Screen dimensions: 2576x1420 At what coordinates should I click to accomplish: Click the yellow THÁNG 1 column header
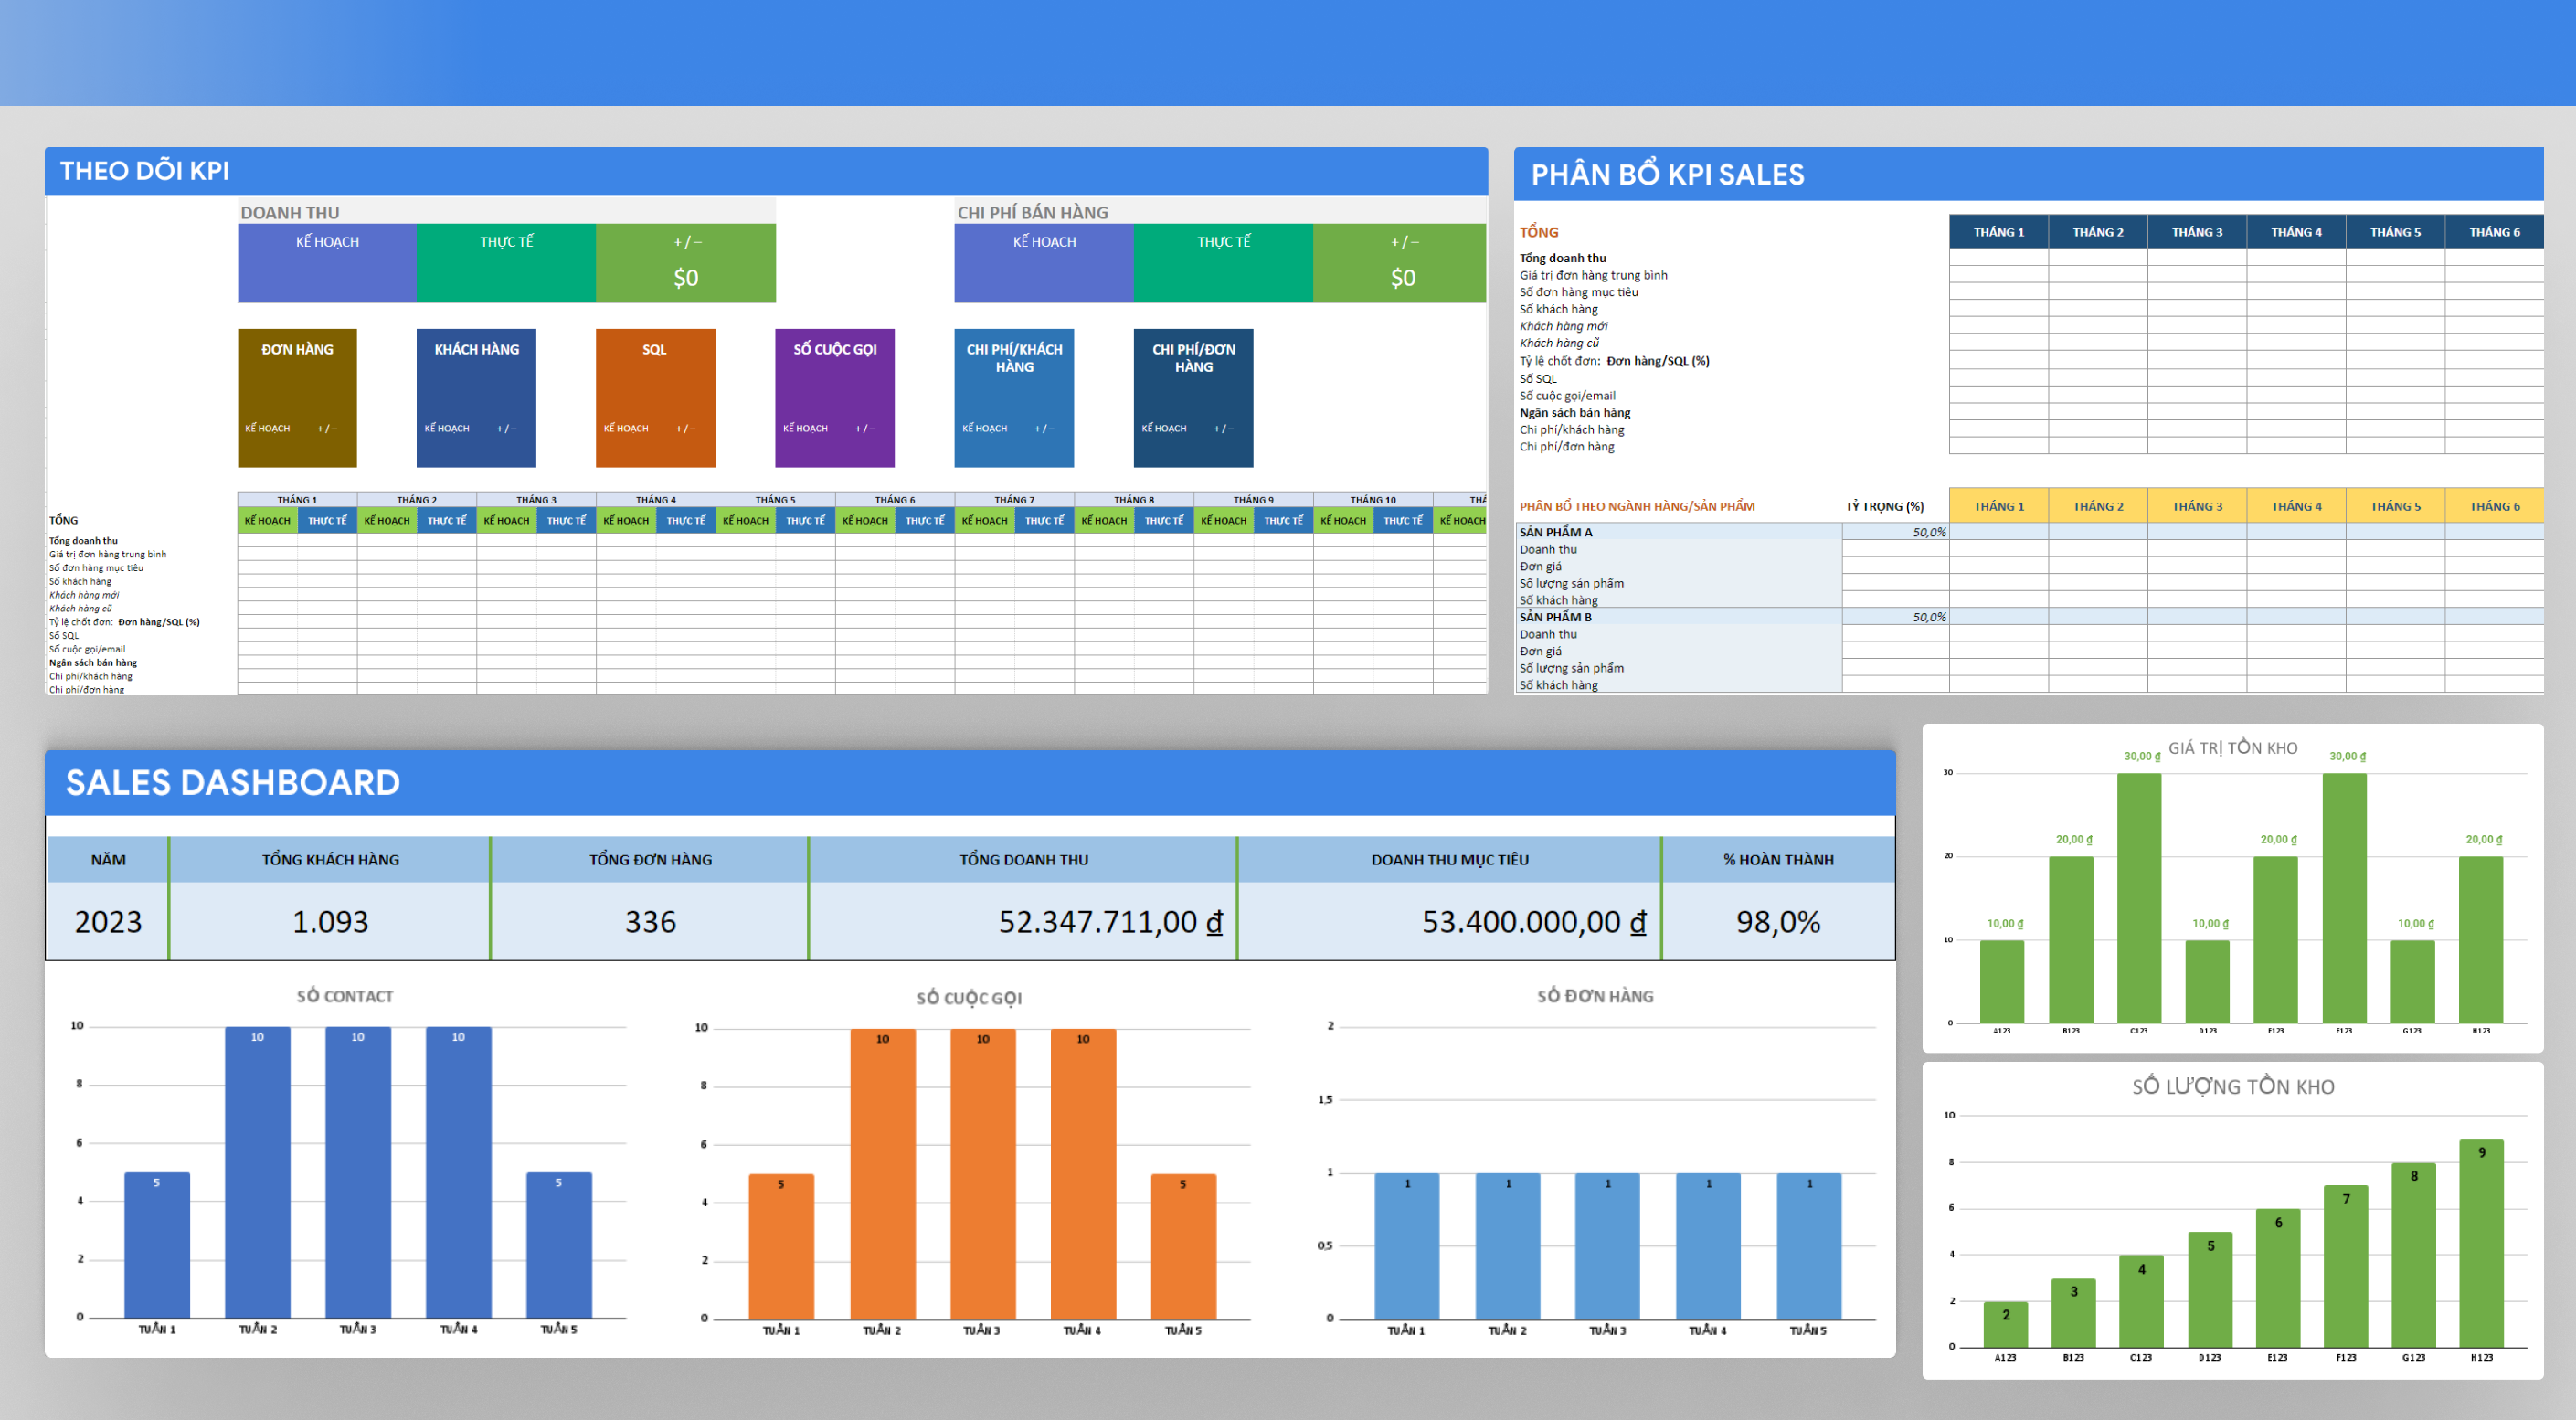click(x=1998, y=506)
